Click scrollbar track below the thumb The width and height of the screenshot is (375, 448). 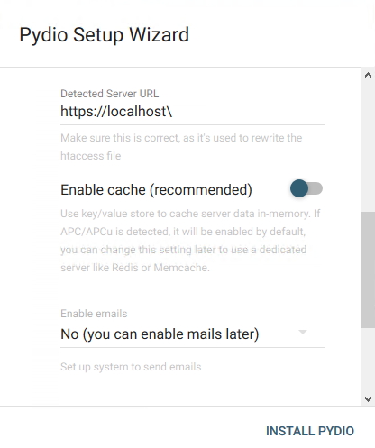368,360
